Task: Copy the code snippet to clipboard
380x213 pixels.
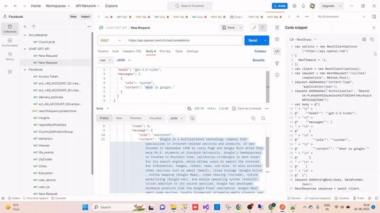Action: click(x=372, y=40)
